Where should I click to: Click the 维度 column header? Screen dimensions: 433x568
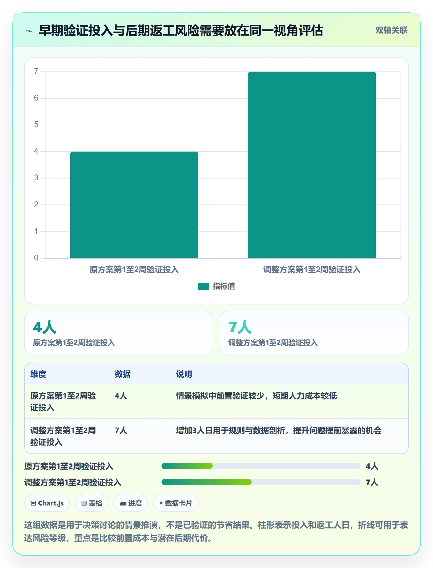pyautogui.click(x=38, y=374)
